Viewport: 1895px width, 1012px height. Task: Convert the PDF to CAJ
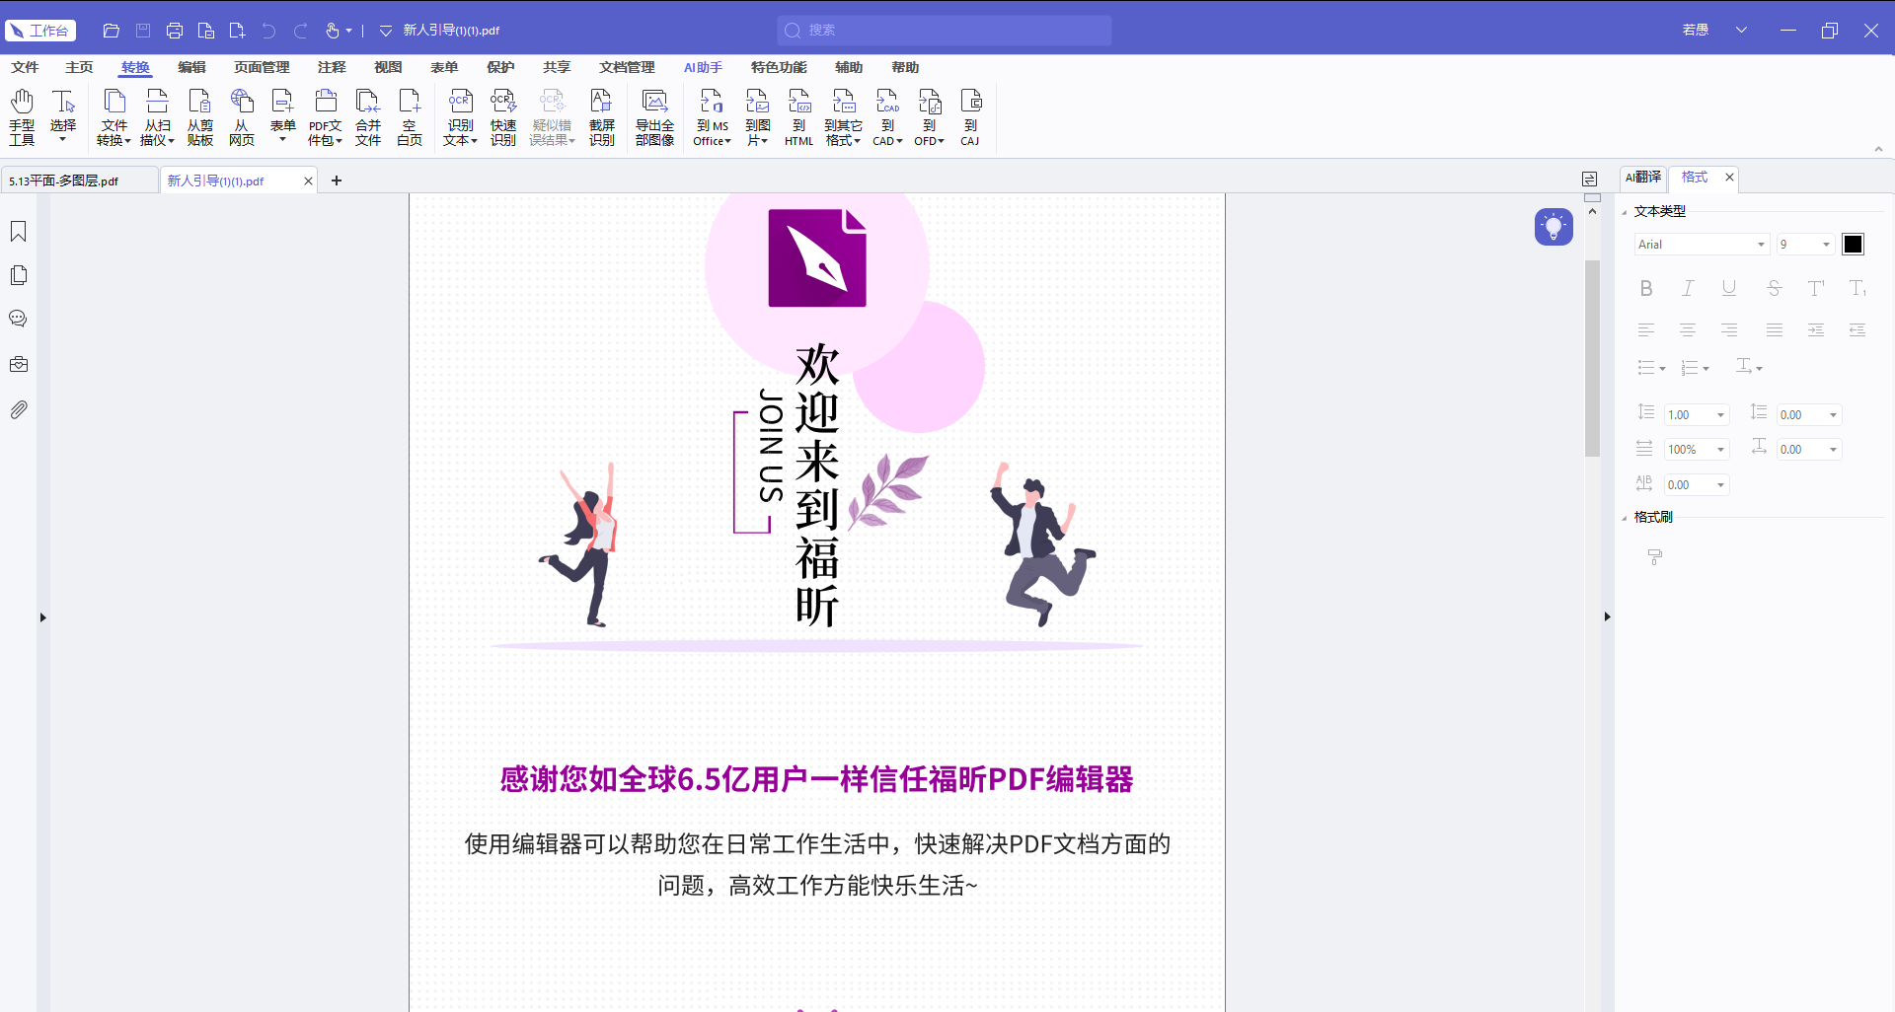(x=970, y=117)
